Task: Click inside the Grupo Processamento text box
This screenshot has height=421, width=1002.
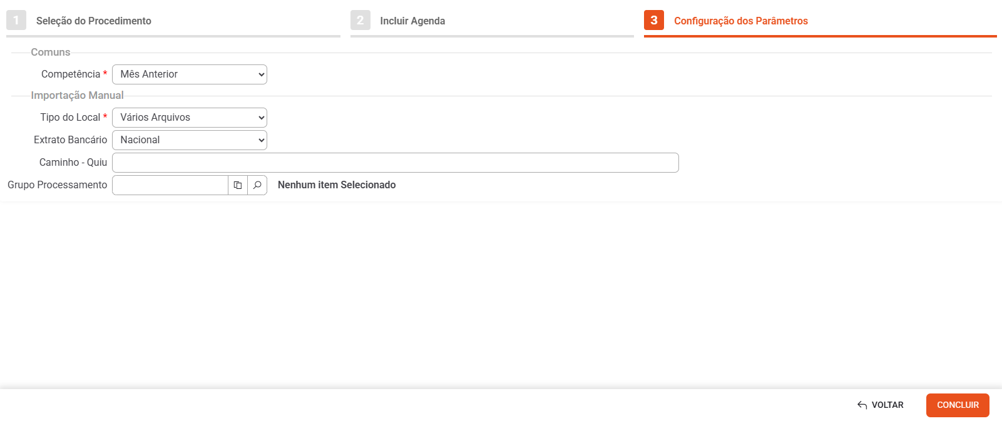Action: coord(170,185)
